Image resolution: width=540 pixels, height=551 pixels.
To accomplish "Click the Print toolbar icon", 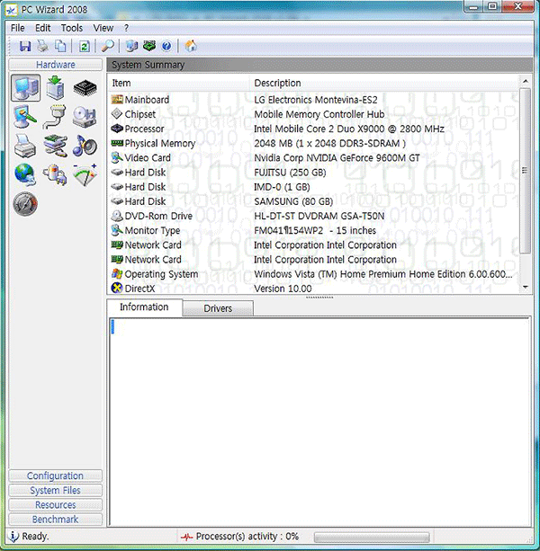I will pos(42,46).
